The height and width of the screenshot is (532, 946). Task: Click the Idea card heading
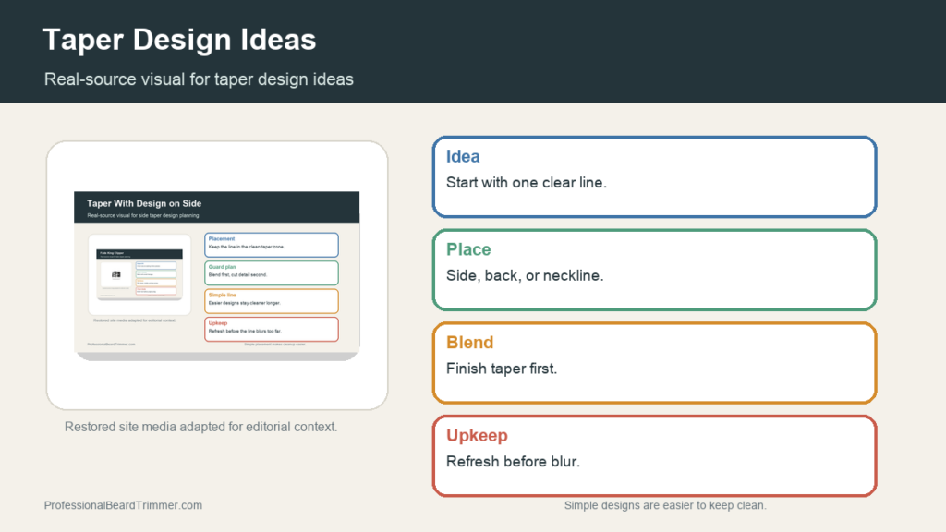pos(463,156)
